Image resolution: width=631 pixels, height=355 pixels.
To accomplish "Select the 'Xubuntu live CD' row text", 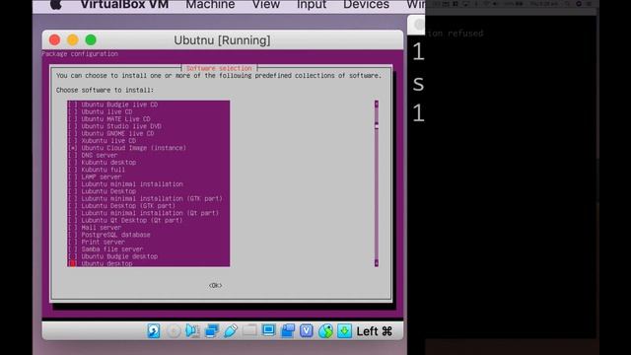I will (x=108, y=141).
